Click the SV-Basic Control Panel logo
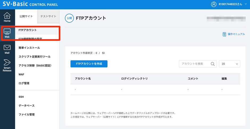The width and height of the screenshot is (250, 129). click(30, 5)
